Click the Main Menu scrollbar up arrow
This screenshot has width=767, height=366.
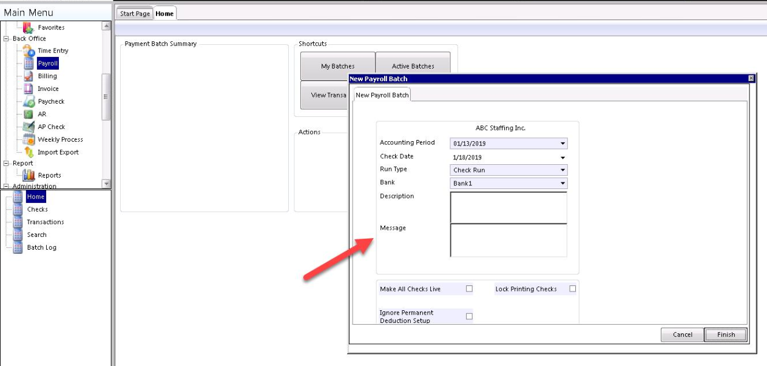click(106, 26)
